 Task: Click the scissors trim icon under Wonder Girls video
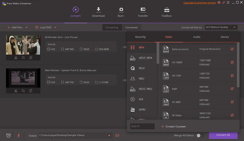16,58
